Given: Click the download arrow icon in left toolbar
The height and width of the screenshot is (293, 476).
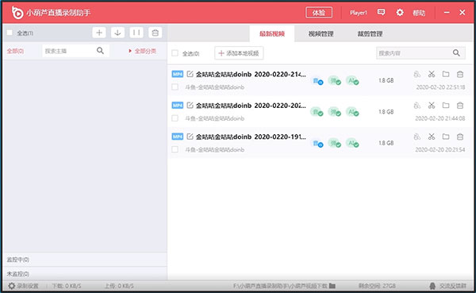Looking at the screenshot, I should 117,33.
